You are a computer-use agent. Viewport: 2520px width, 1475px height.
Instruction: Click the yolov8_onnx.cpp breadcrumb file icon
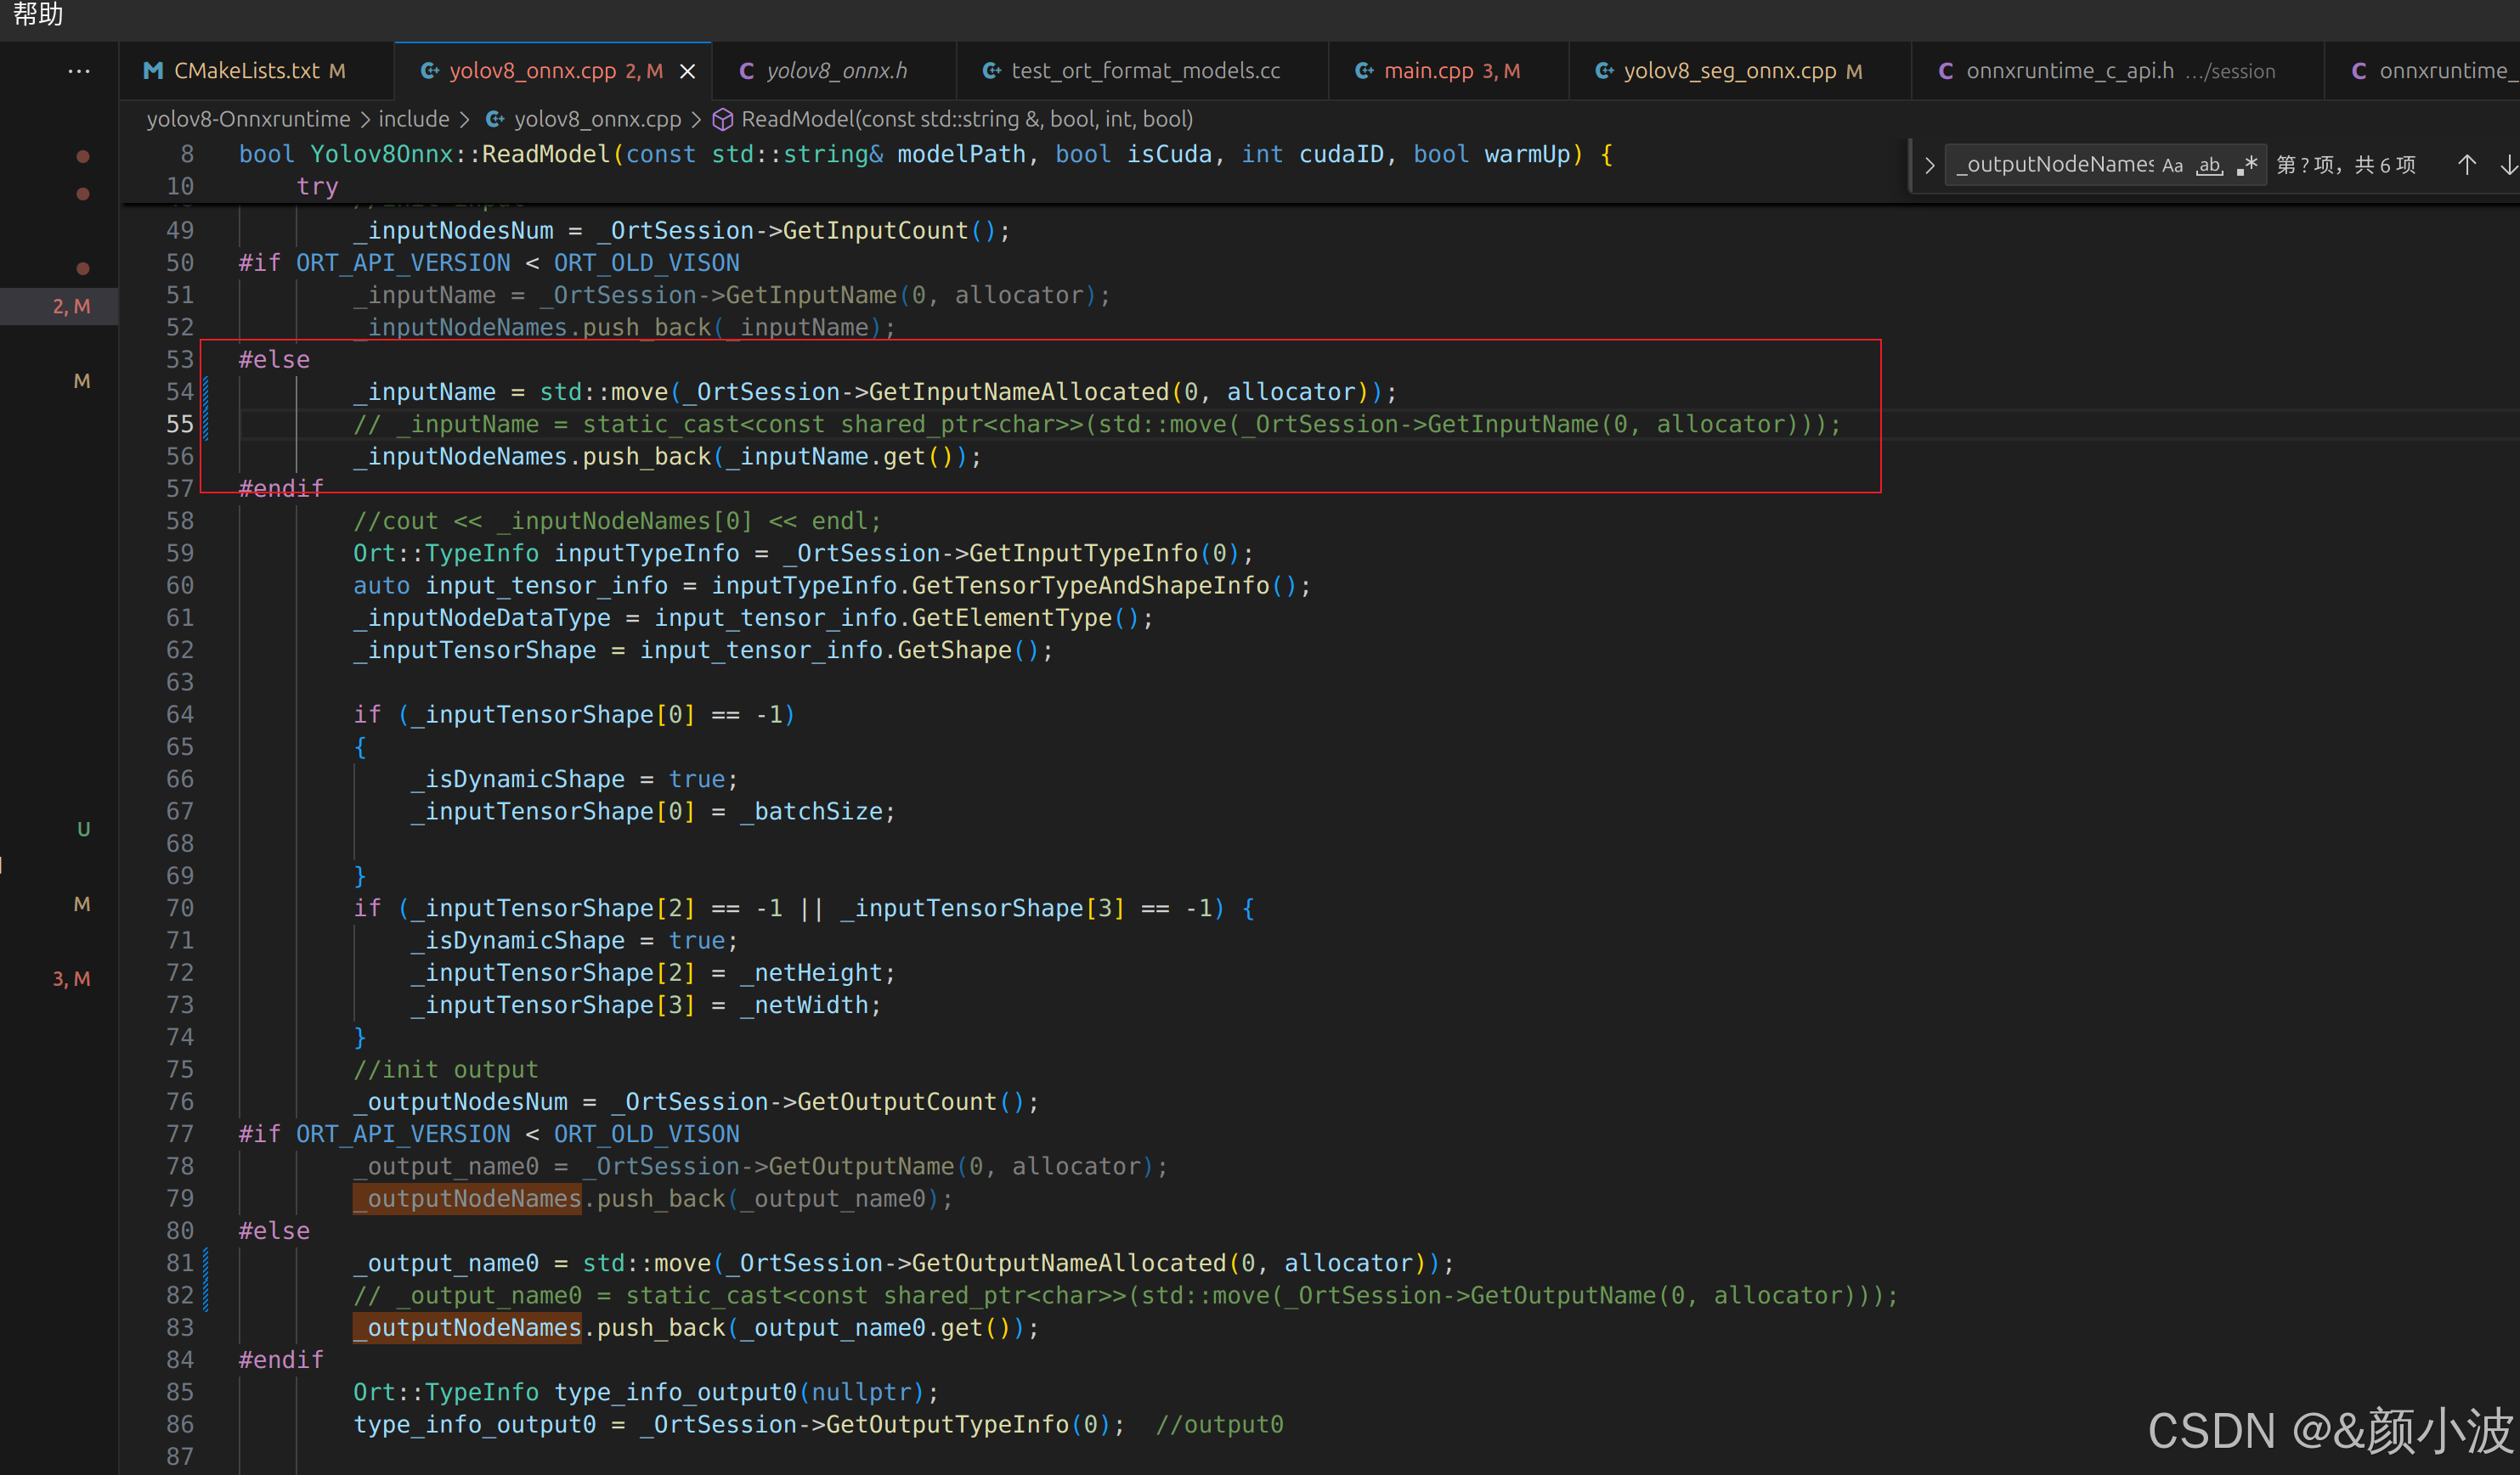coord(494,119)
